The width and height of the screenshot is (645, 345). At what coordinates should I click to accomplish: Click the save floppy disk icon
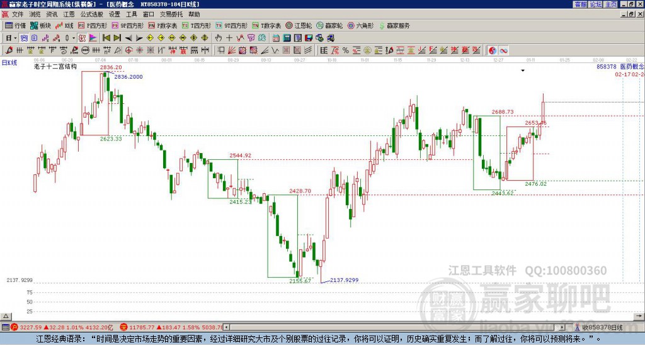309,38
